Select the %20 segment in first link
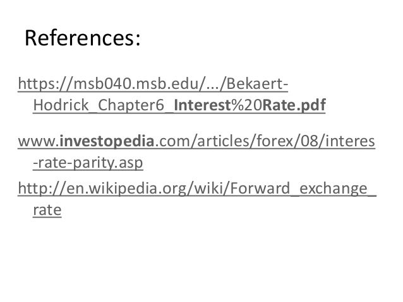The height and width of the screenshot is (302, 403). 246,105
